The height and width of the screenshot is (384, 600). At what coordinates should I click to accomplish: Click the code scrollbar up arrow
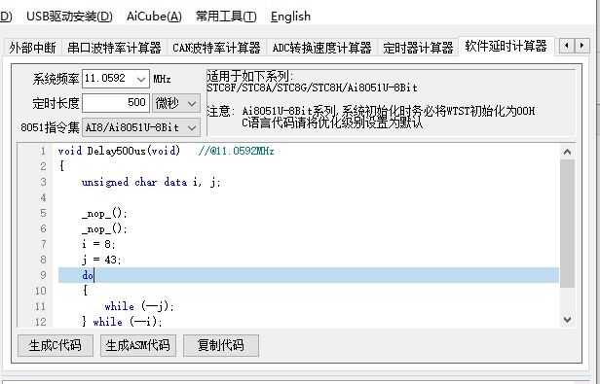567,152
